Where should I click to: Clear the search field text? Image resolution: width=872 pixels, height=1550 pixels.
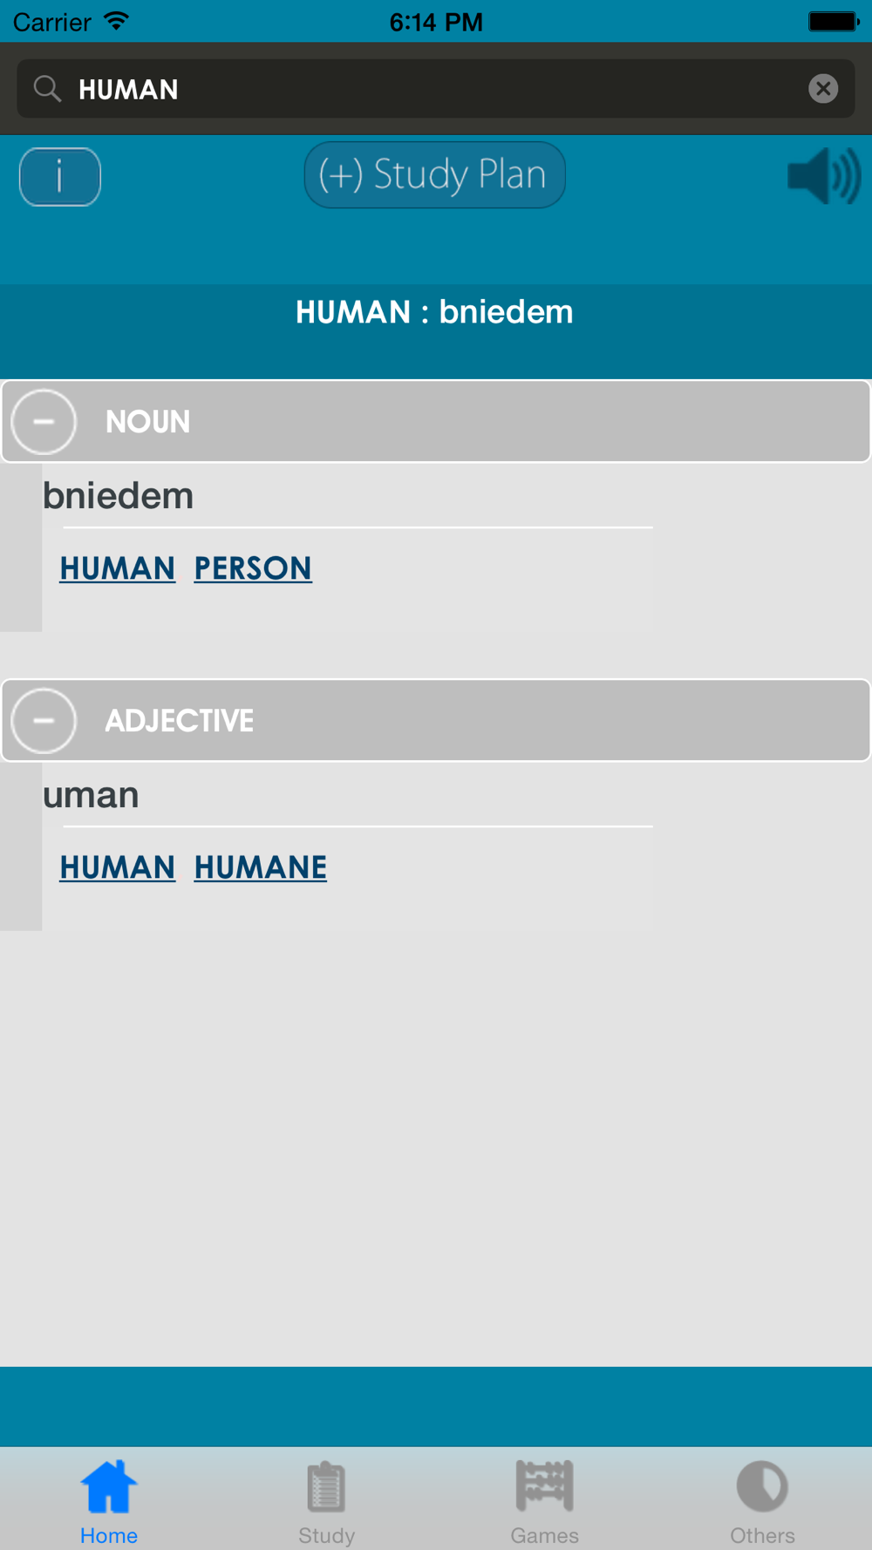[822, 89]
